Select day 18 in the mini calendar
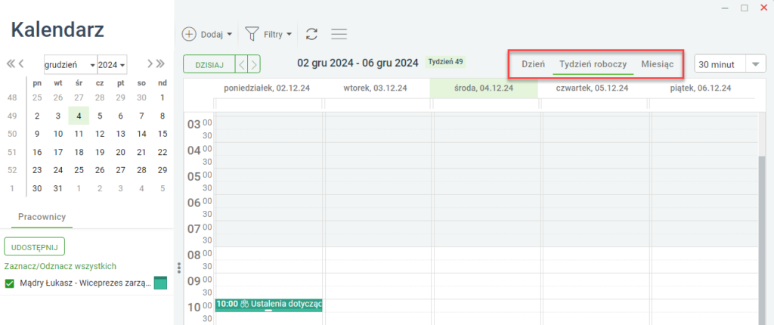This screenshot has height=325, width=774. click(79, 152)
